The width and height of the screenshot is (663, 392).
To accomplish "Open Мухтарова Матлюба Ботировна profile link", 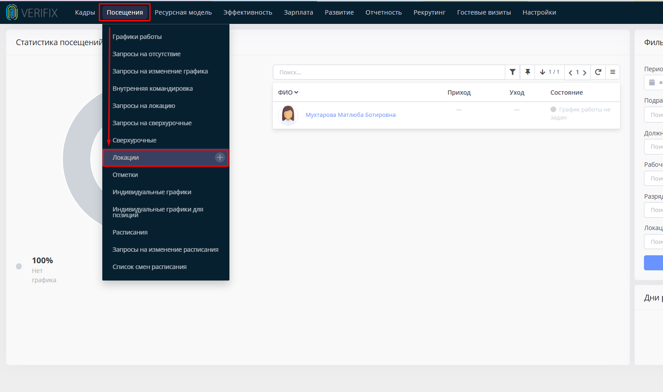I will click(350, 115).
